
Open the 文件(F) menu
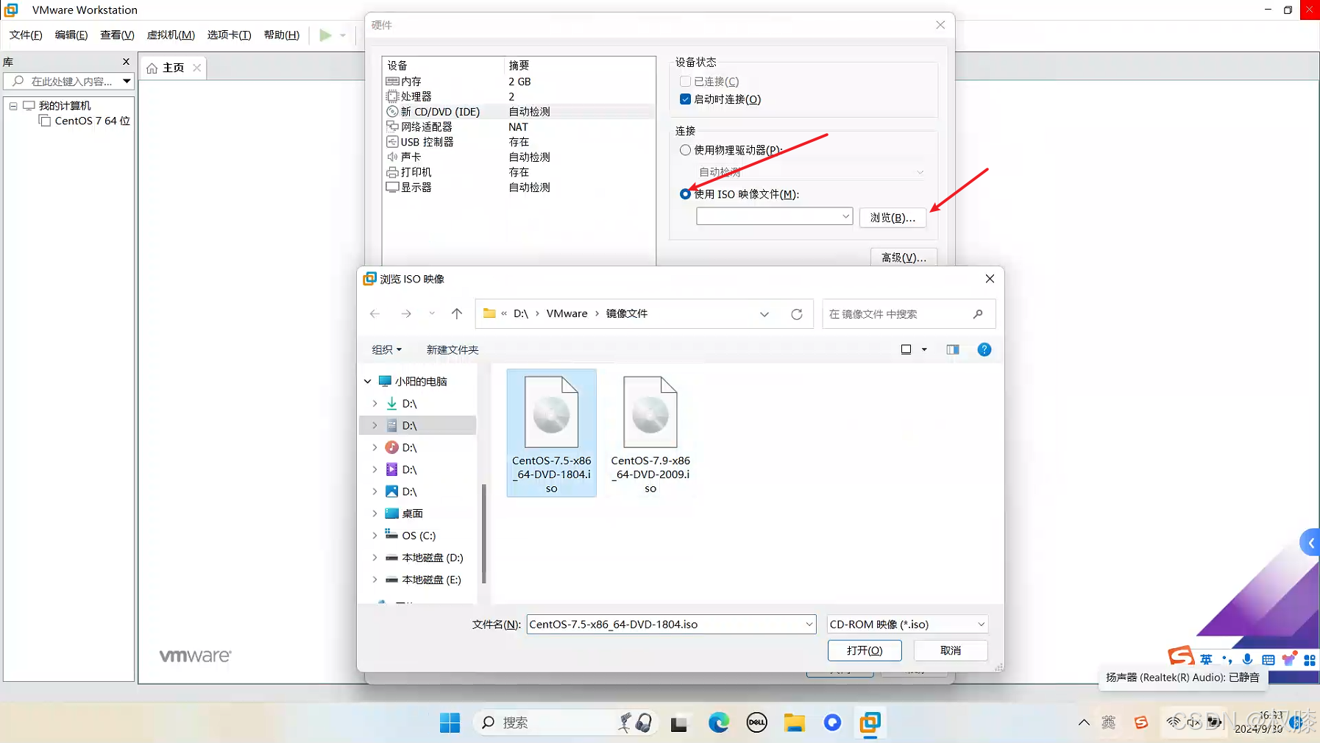click(x=26, y=35)
